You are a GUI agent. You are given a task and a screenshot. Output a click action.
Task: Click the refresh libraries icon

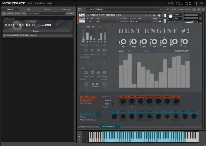pyautogui.click(x=4, y=14)
